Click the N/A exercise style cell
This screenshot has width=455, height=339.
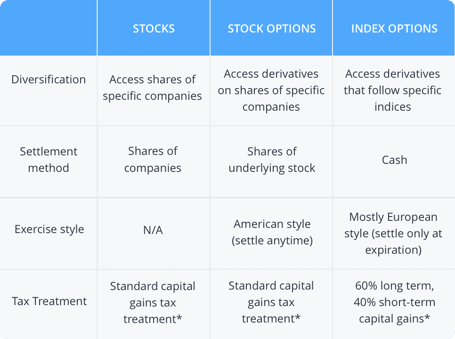153,230
